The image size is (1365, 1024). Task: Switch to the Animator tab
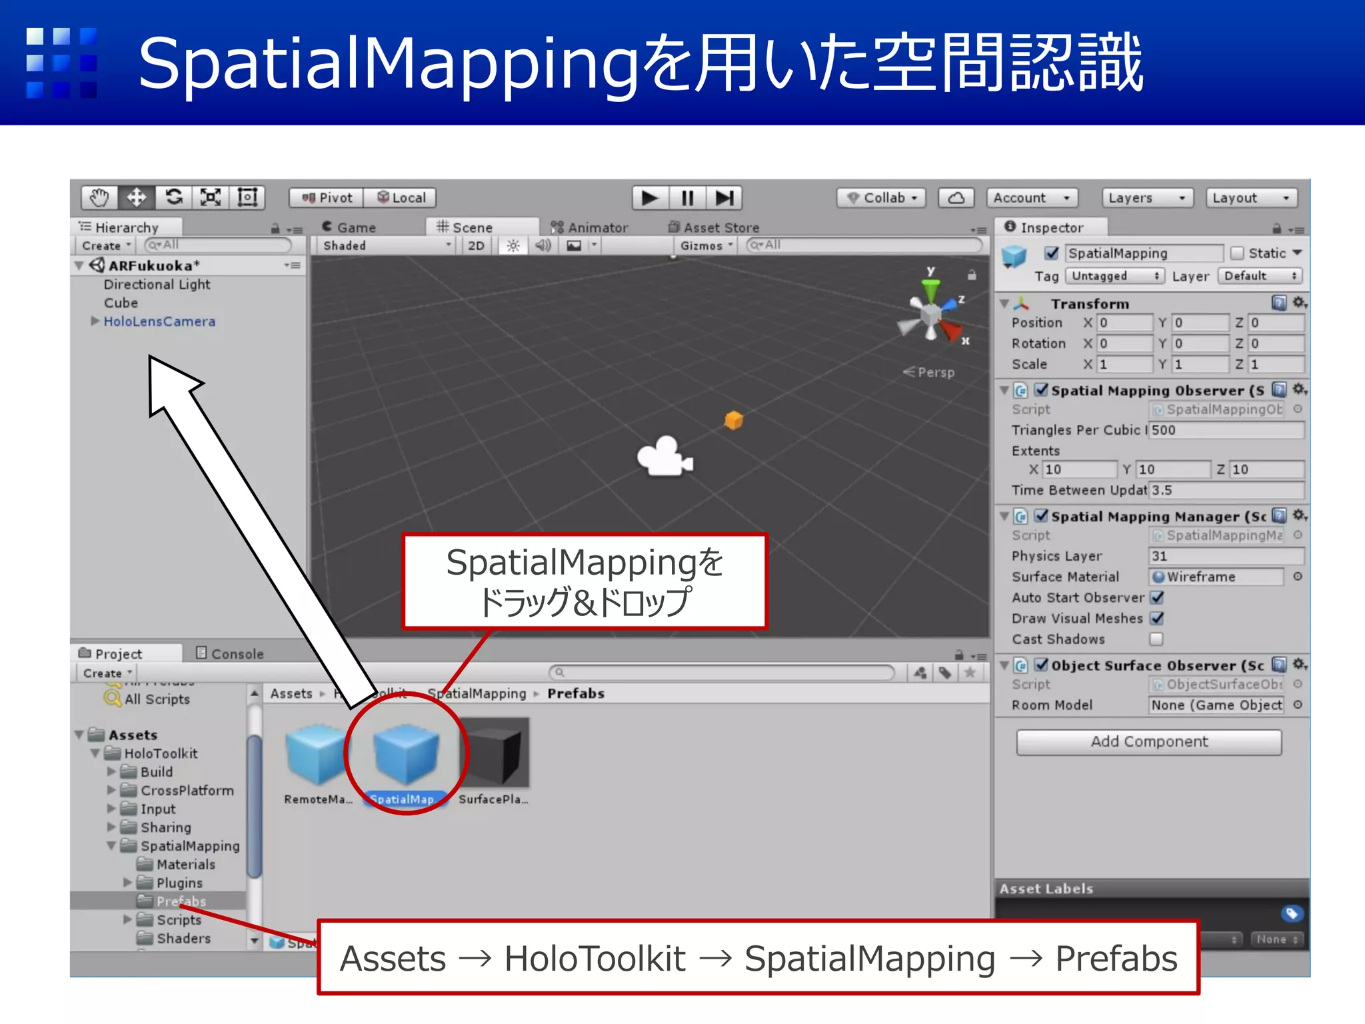589,227
